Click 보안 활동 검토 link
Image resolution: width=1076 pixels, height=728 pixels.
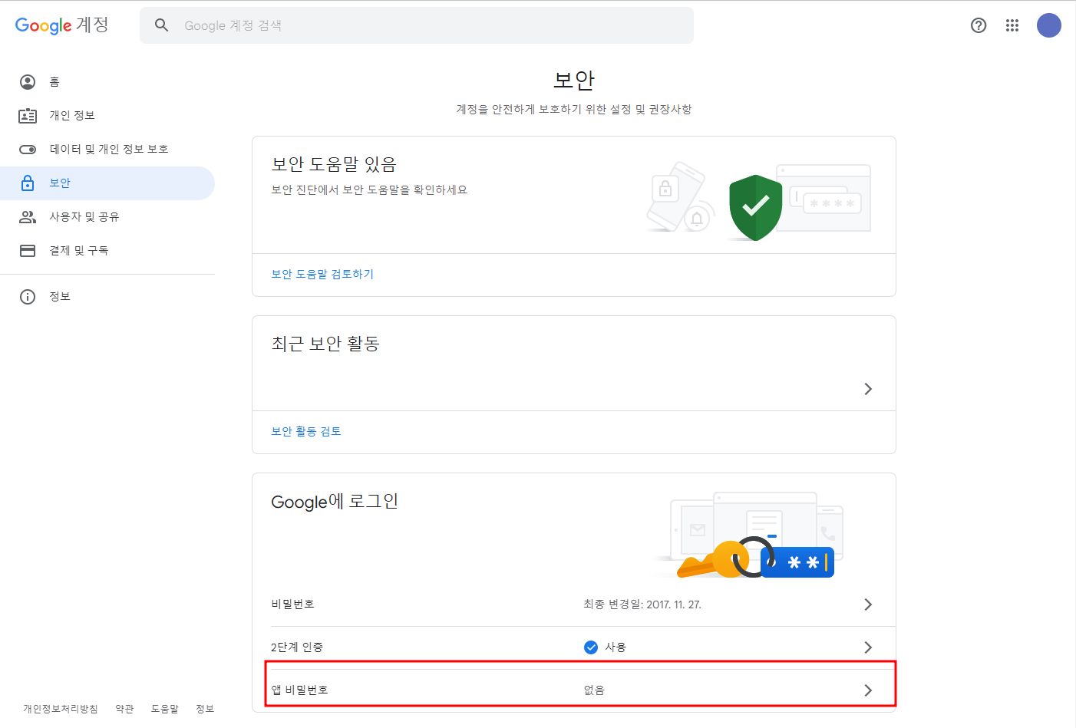(x=306, y=431)
